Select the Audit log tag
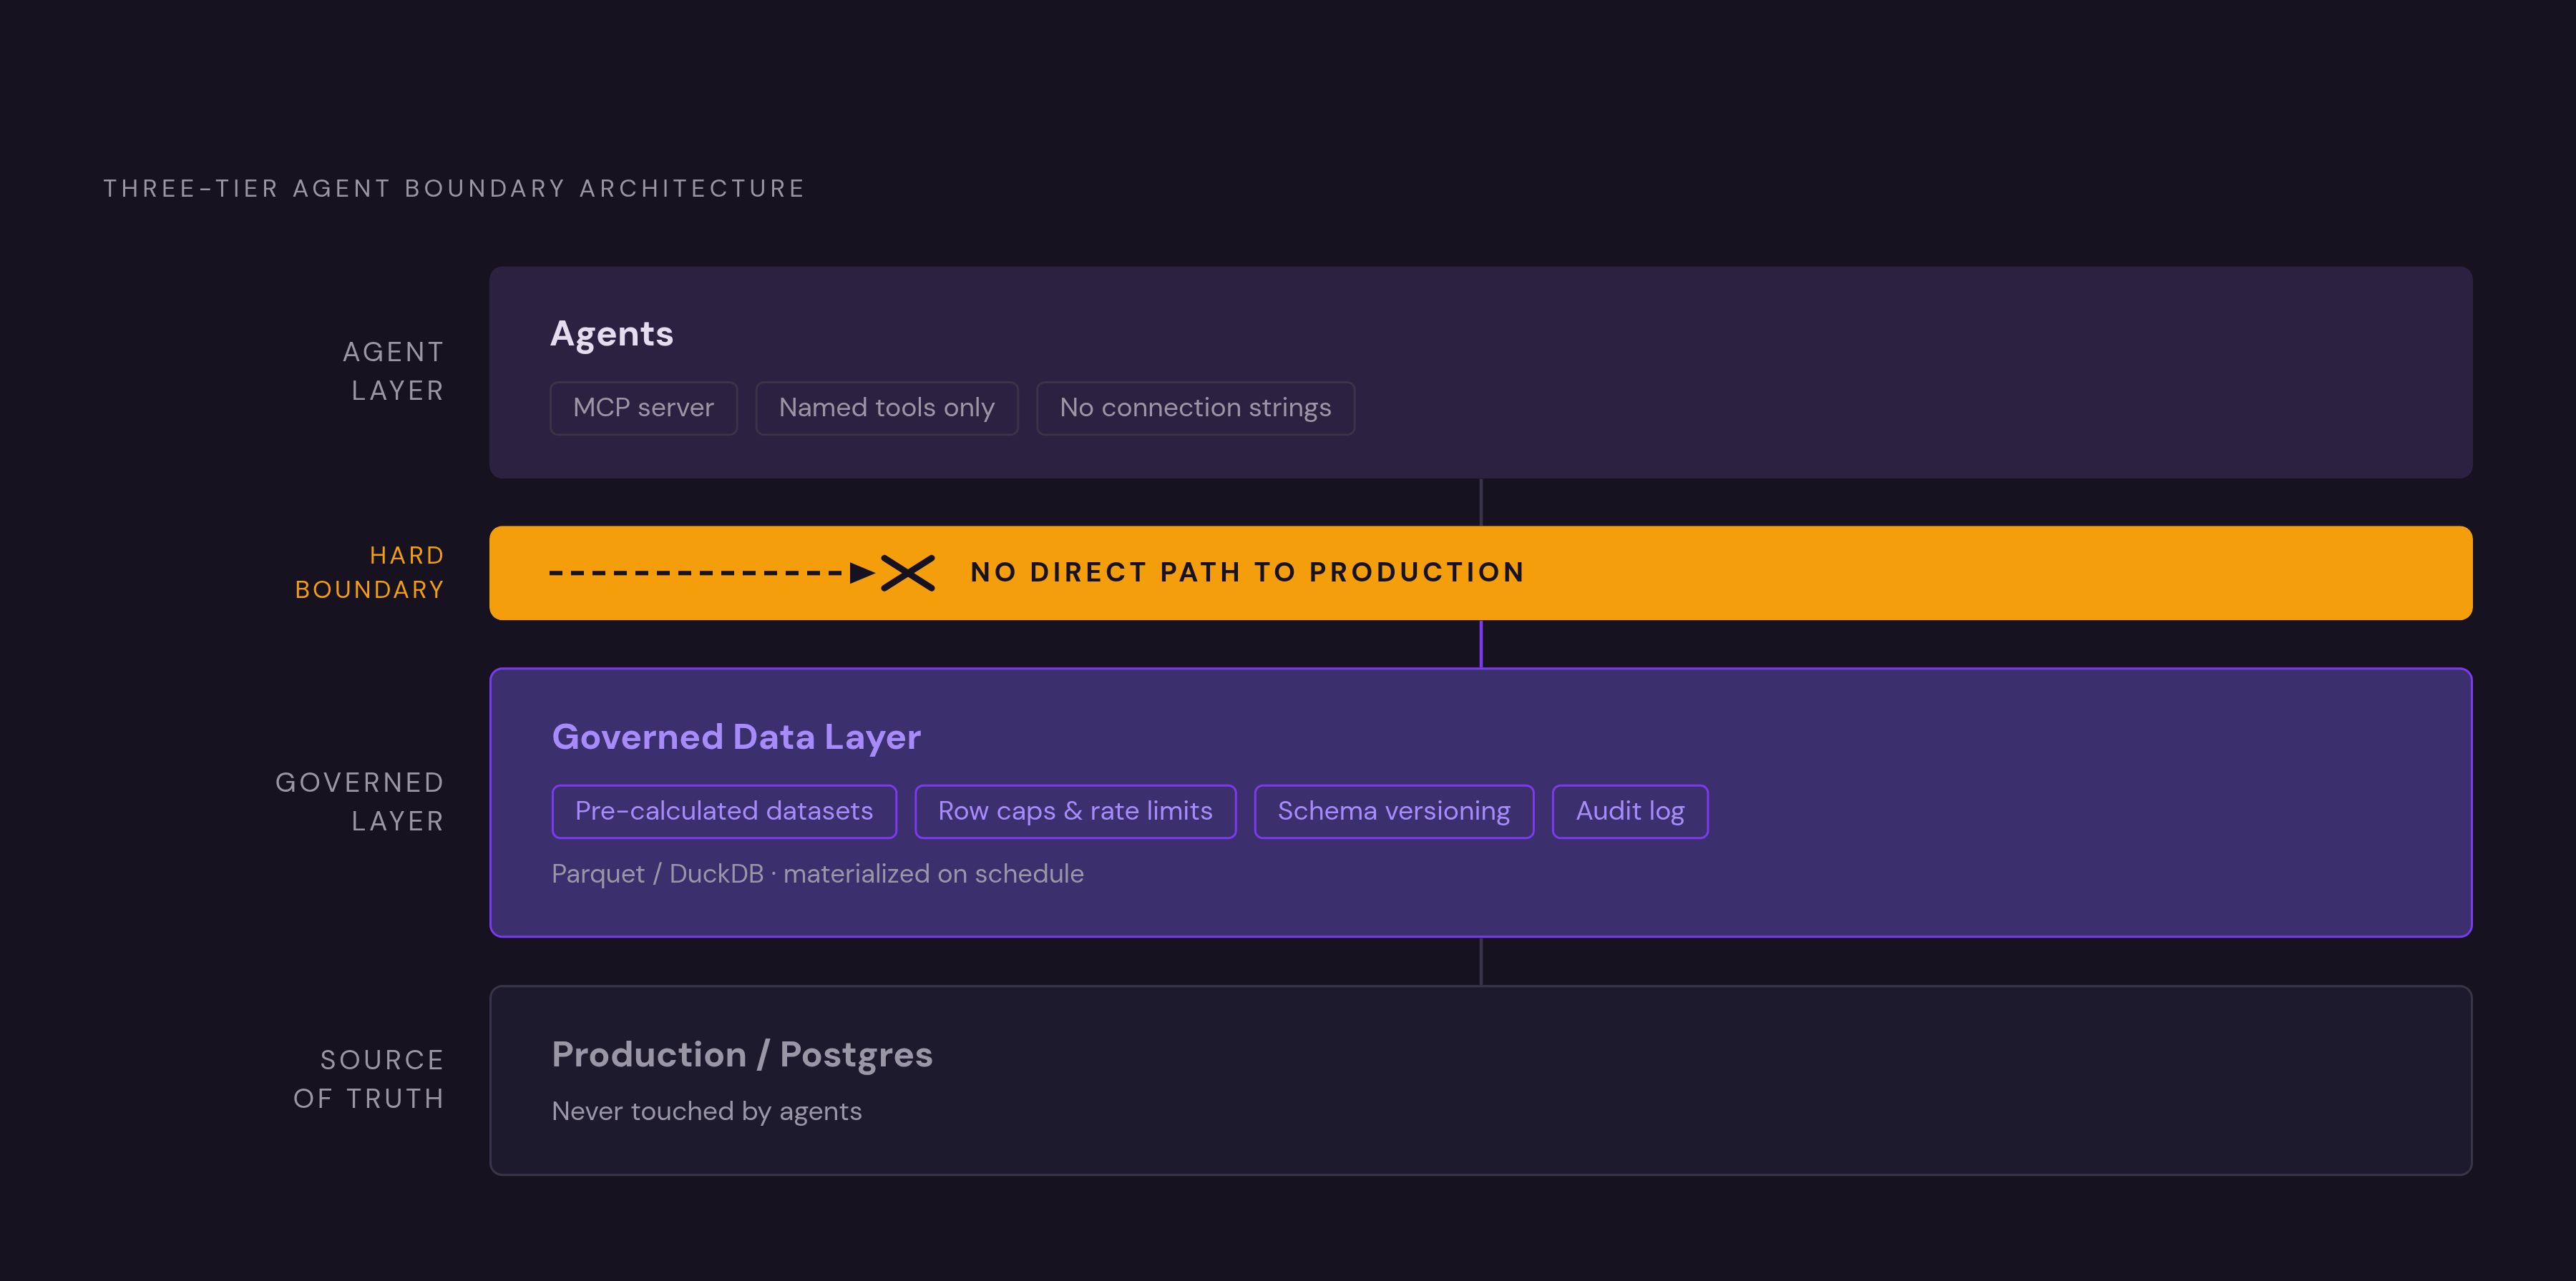Viewport: 2576px width, 1281px height. (x=1630, y=811)
